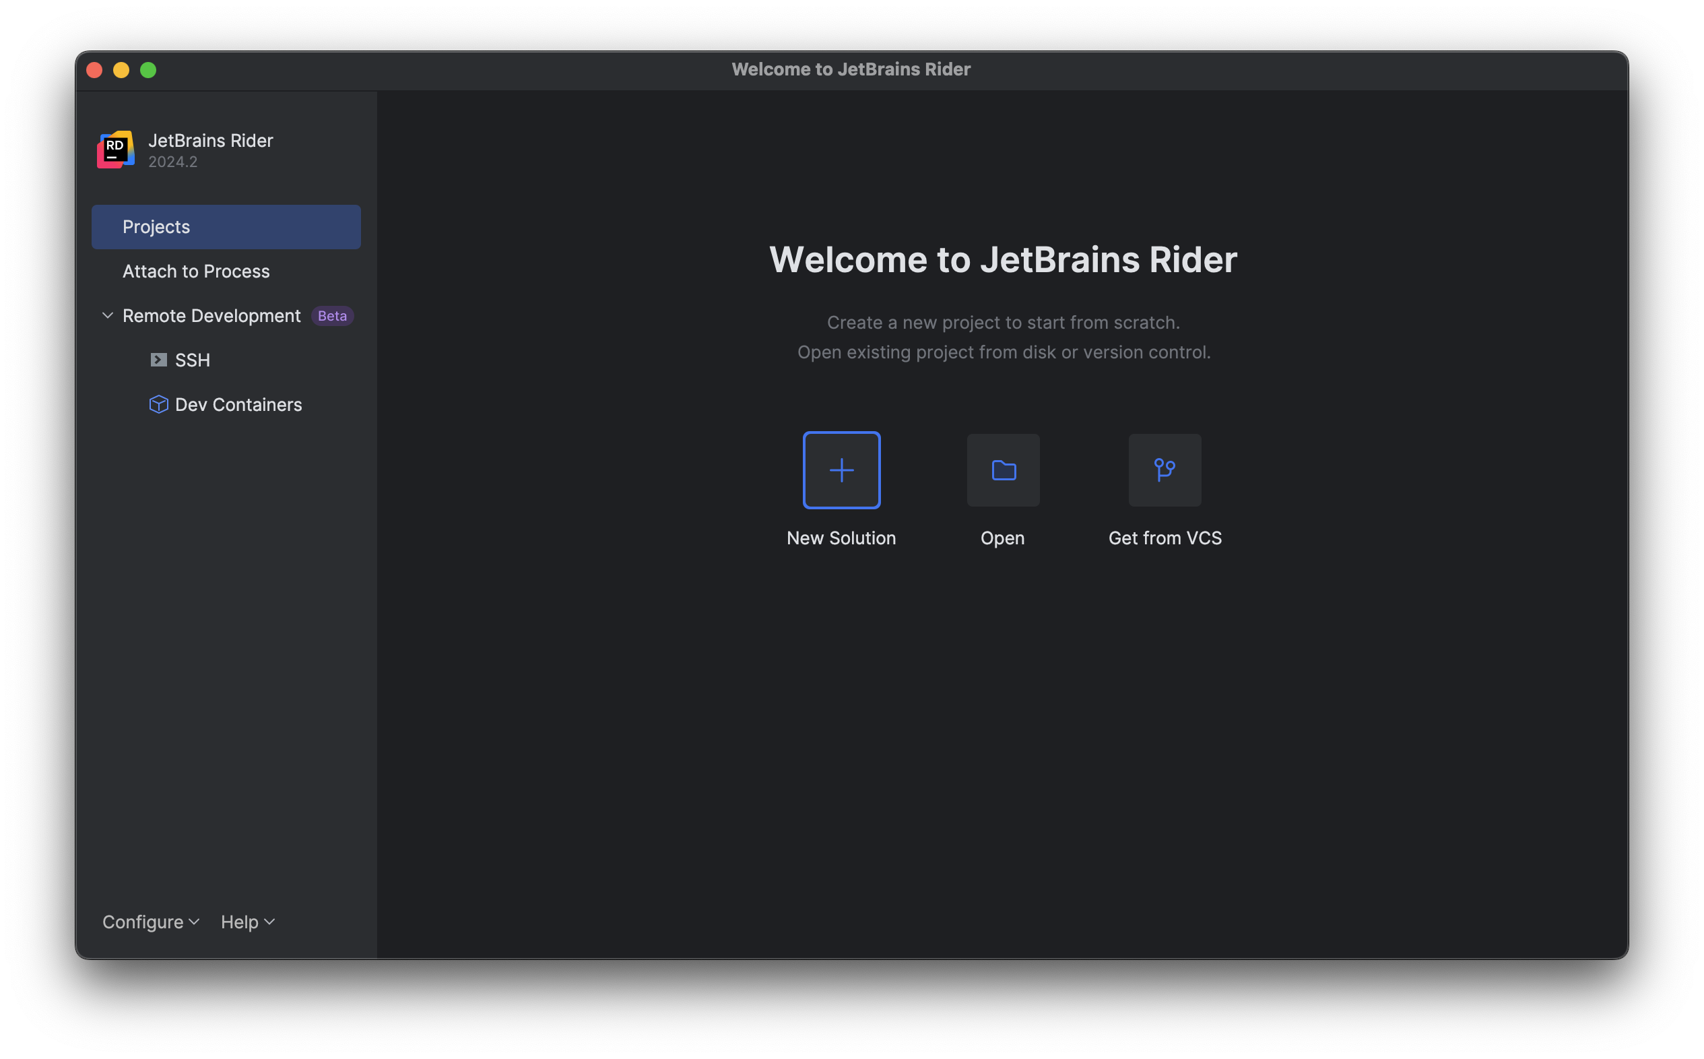The height and width of the screenshot is (1059, 1704).
Task: Select Dev Containers in the sidebar
Action: [x=238, y=404]
